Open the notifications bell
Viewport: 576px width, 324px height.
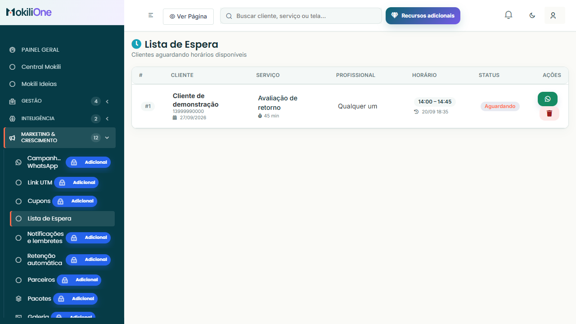click(x=508, y=15)
